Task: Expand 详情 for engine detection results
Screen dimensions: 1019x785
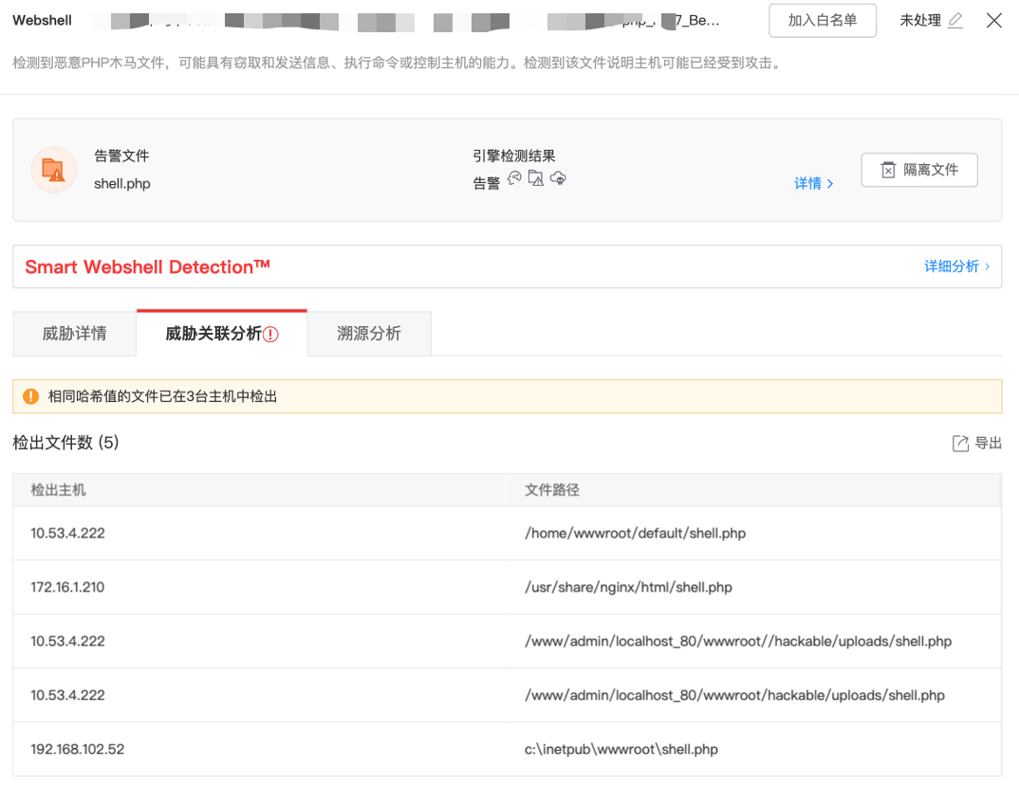Action: point(813,184)
